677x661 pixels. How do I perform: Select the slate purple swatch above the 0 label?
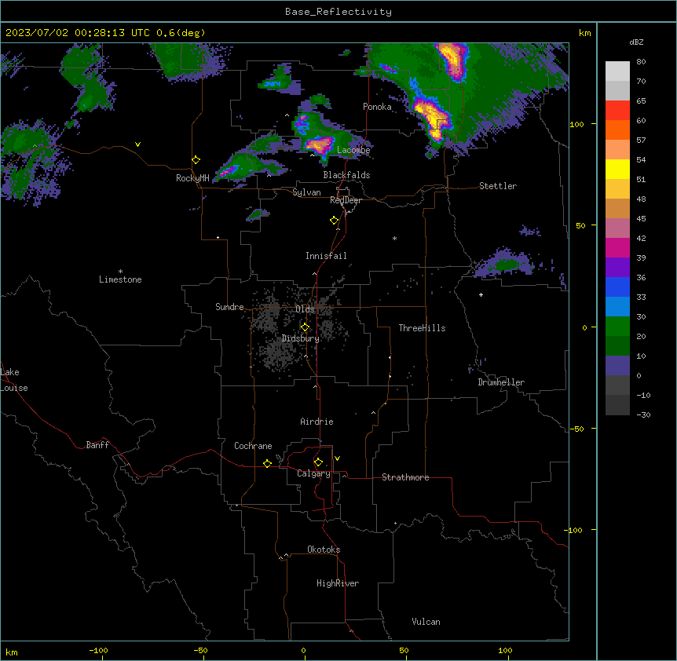click(x=617, y=366)
